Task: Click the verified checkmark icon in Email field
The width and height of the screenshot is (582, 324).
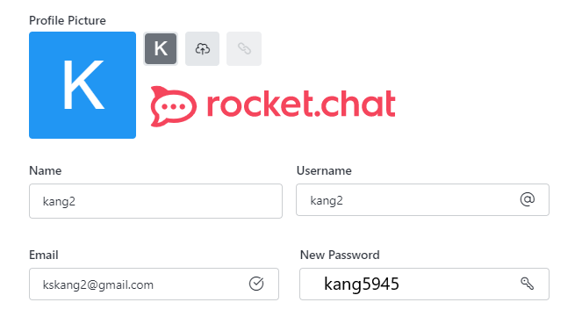Action: coord(256,284)
